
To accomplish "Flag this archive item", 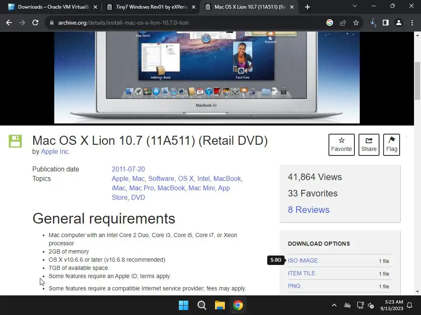I will pos(391,145).
